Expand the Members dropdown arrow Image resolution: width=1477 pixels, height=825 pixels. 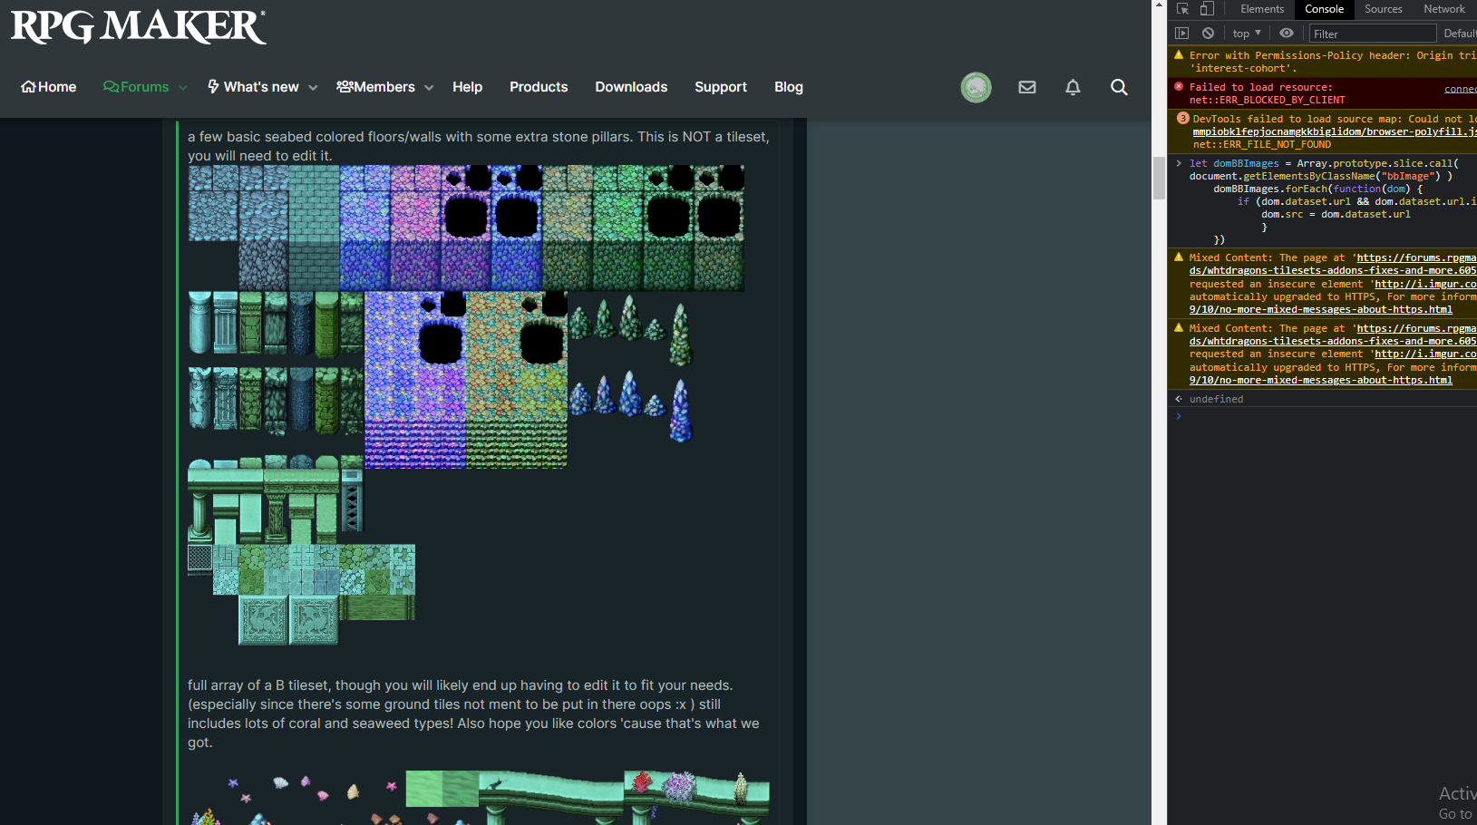[429, 88]
